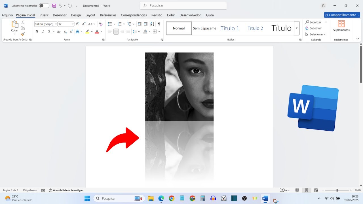Apply subscript formatting
The image size is (363, 204).
tap(65, 31)
